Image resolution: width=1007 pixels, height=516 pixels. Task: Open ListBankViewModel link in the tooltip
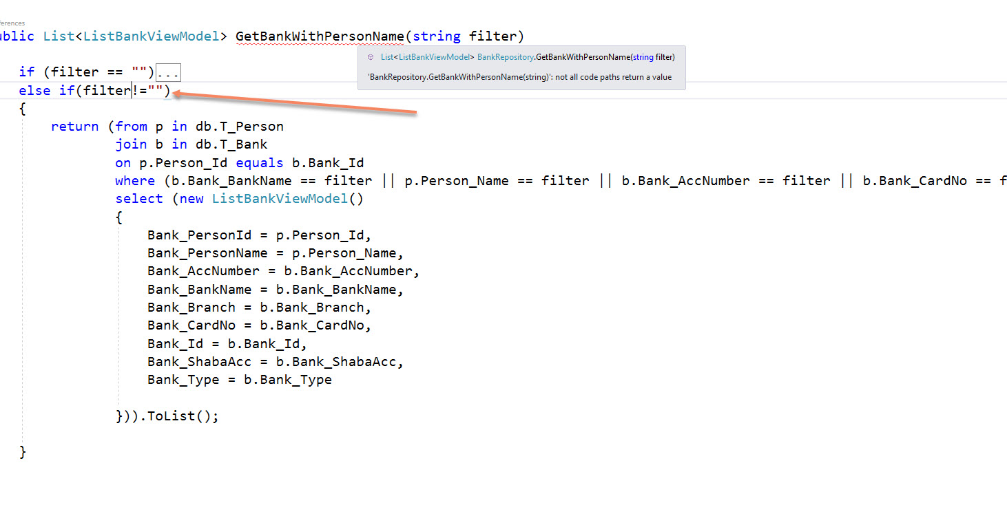point(434,57)
